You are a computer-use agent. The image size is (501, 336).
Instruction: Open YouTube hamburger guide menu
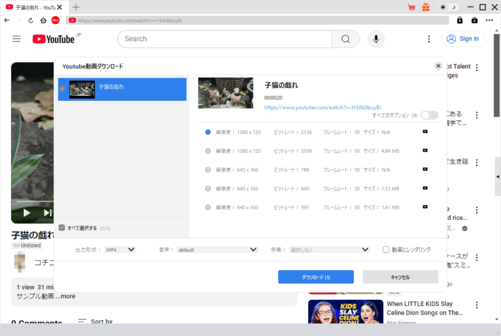17,39
